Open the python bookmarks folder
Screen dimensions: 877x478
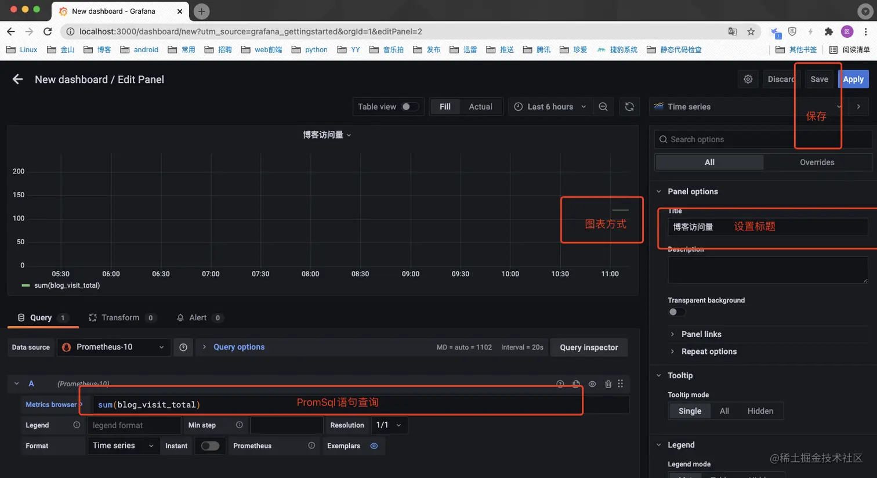pos(310,50)
